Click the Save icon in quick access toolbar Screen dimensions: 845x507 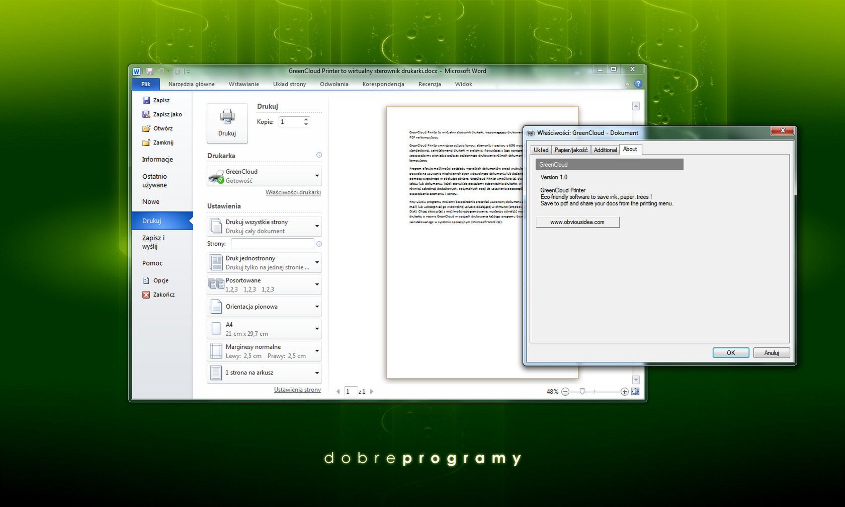[x=149, y=71]
